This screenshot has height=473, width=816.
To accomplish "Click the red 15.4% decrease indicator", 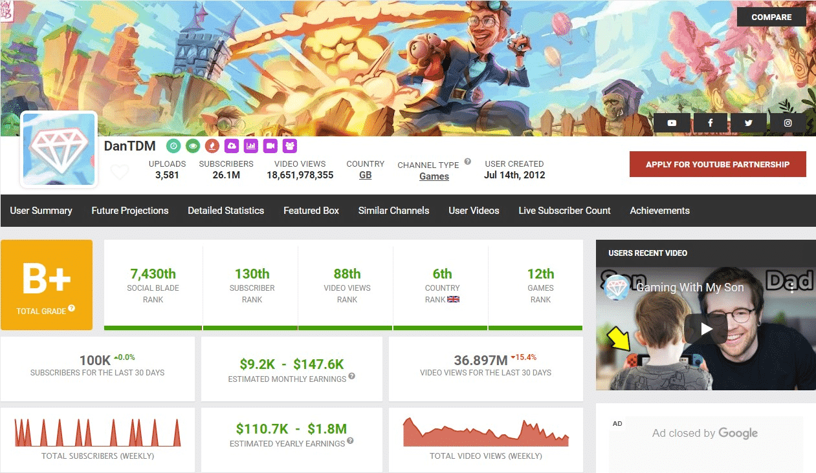I will coord(524,357).
